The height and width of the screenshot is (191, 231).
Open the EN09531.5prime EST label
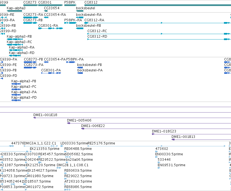tap(172, 165)
